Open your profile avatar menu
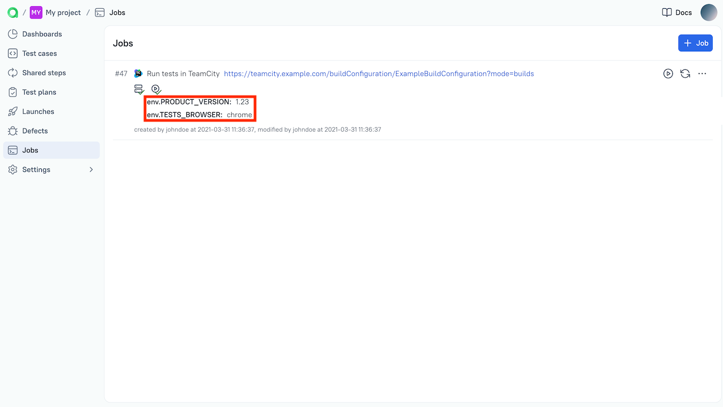Screen dimensions: 723x407 coord(709,12)
